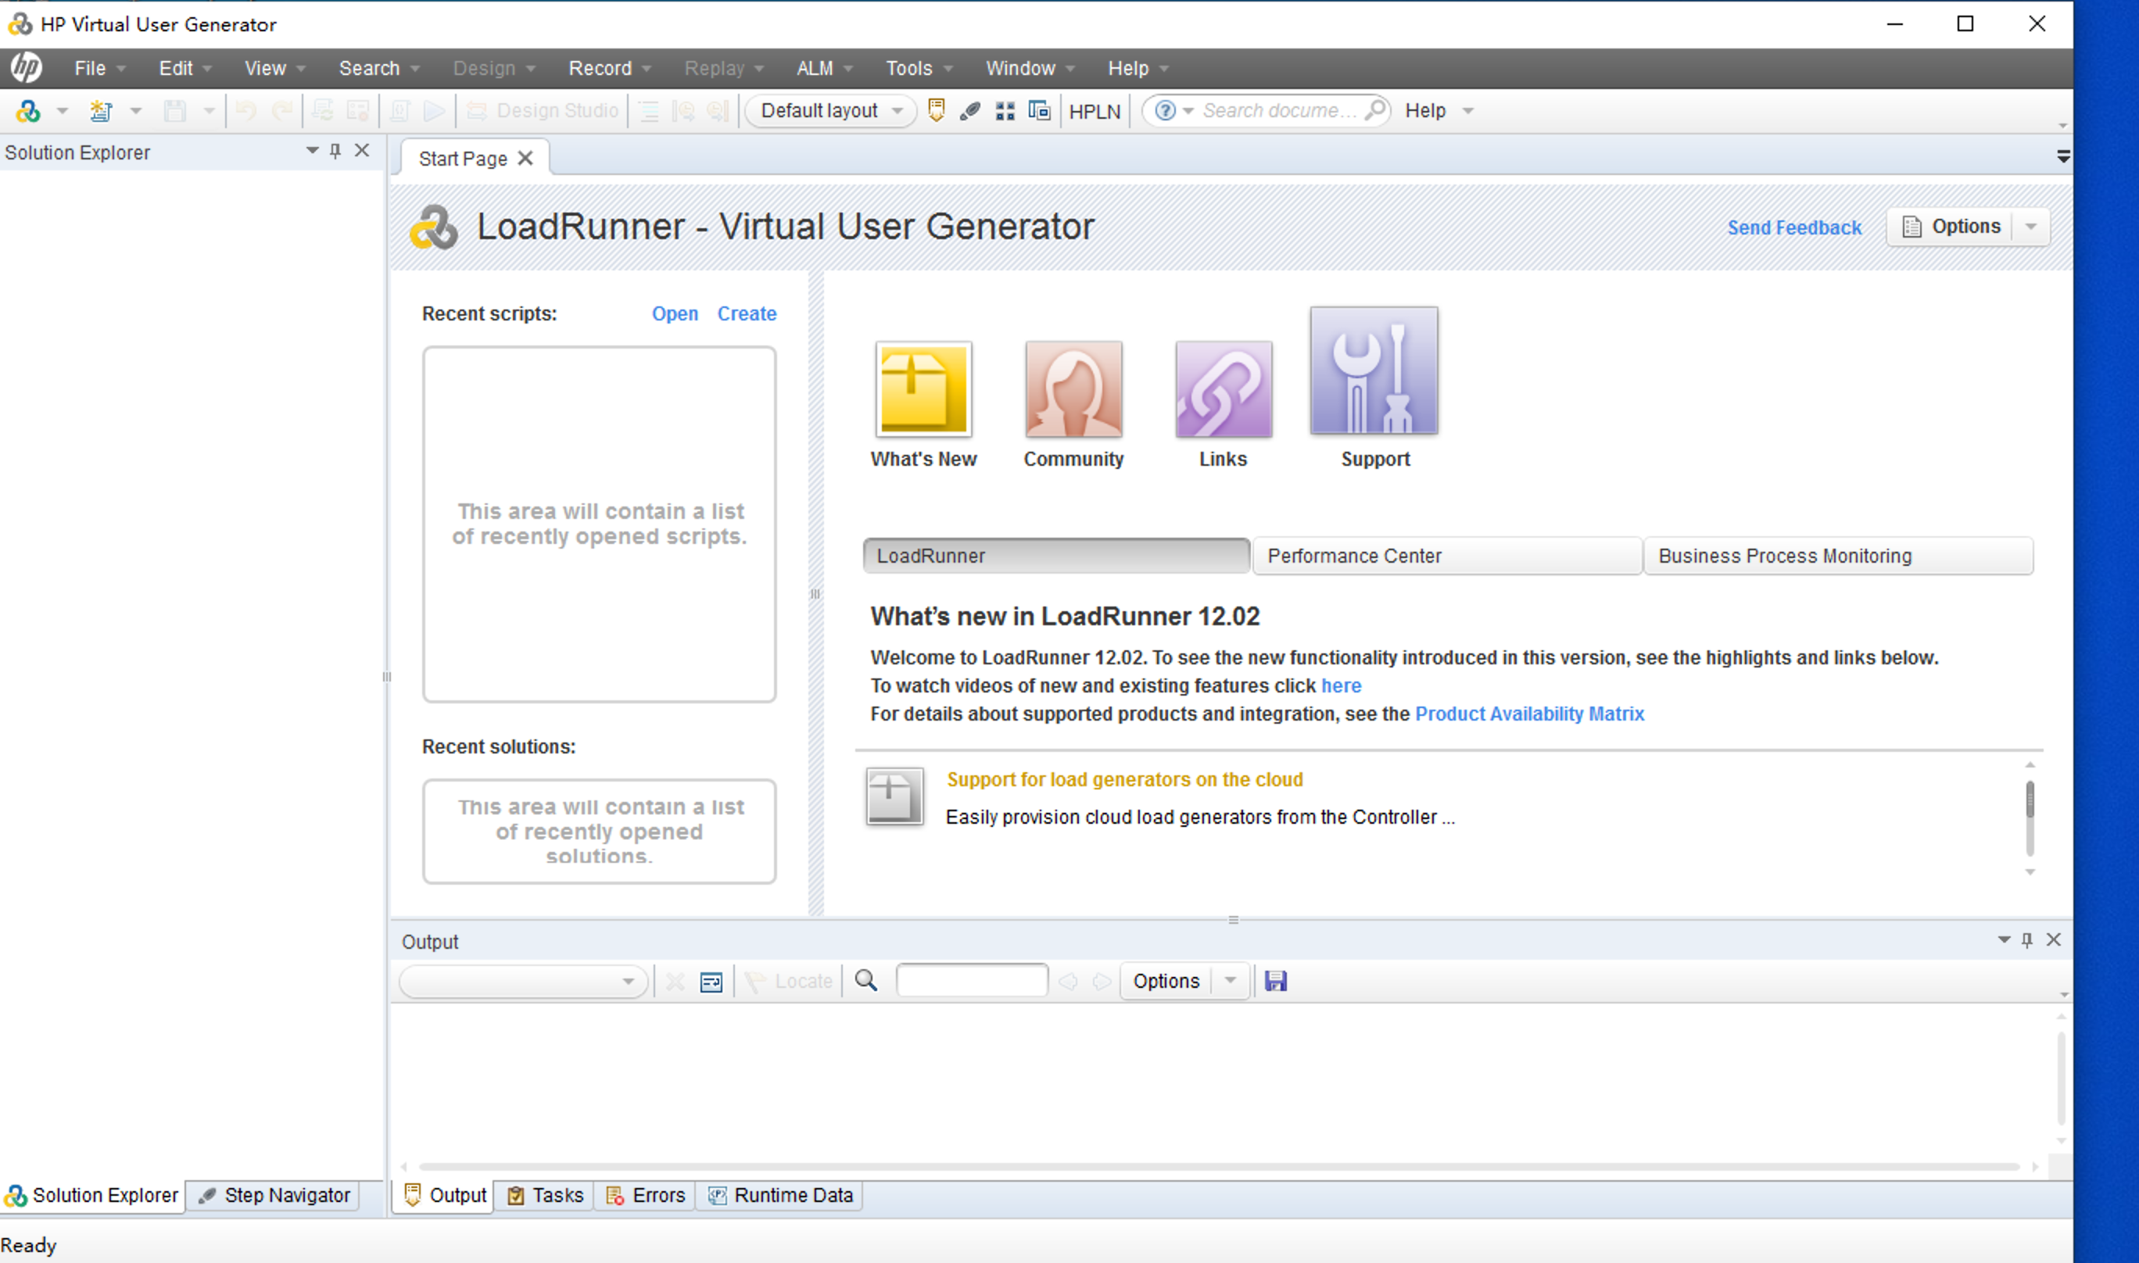Viewport: 2139px width, 1263px height.
Task: Open the Output pane via toolbar icon
Action: click(937, 111)
